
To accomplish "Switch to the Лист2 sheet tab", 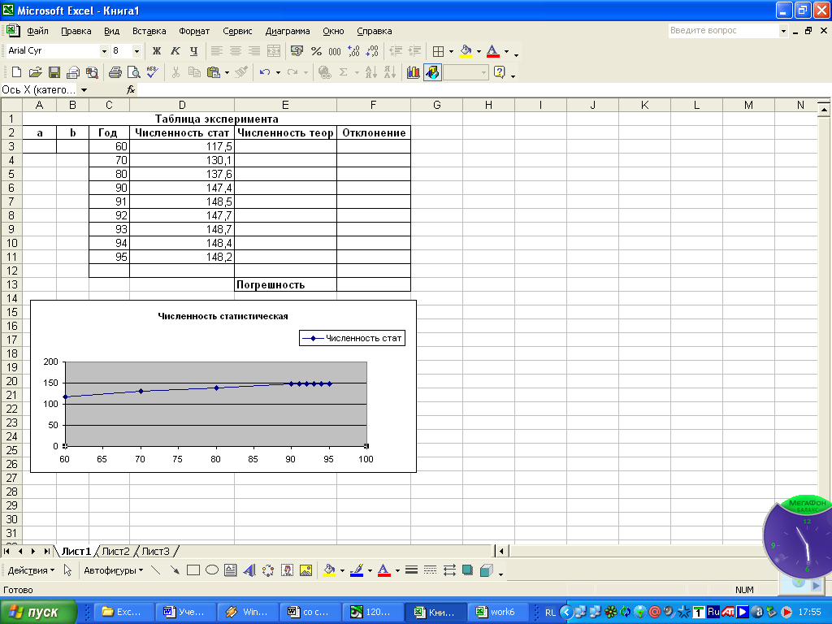I will (x=115, y=552).
